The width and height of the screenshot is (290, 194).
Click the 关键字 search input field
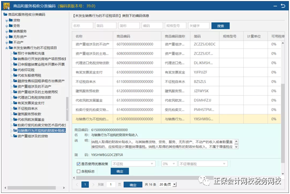pyautogui.click(x=199, y=25)
